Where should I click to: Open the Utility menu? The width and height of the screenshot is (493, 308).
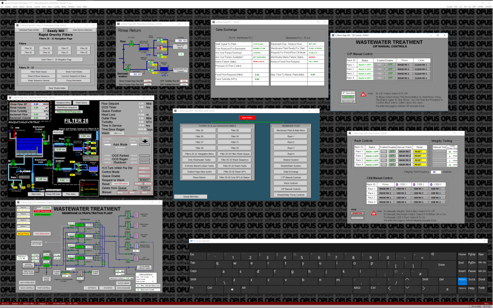coord(64,6)
